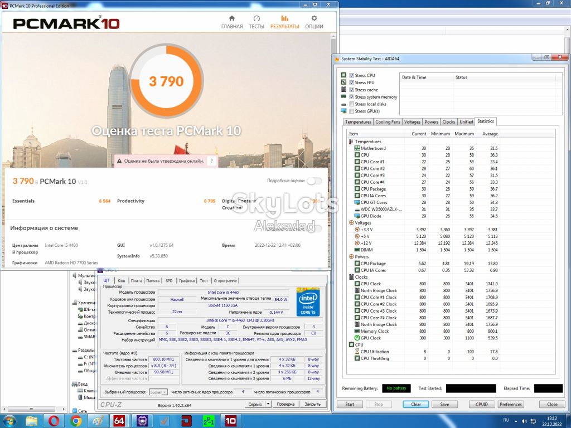Launch Google Chrome from the taskbar
Image resolution: width=571 pixels, height=428 pixels.
(x=76, y=421)
